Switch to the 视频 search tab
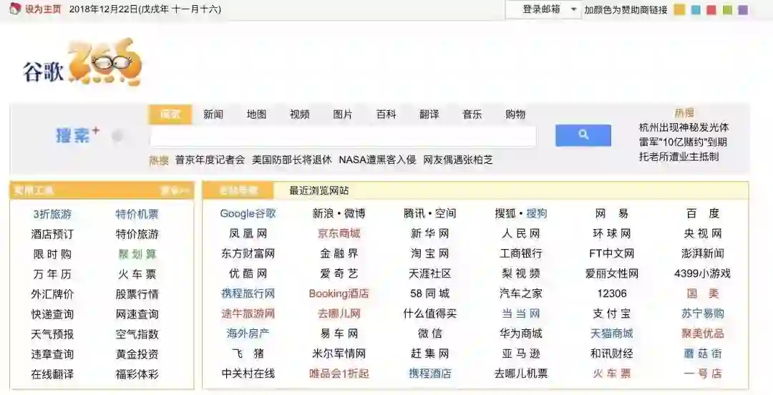This screenshot has height=395, width=773. click(300, 114)
